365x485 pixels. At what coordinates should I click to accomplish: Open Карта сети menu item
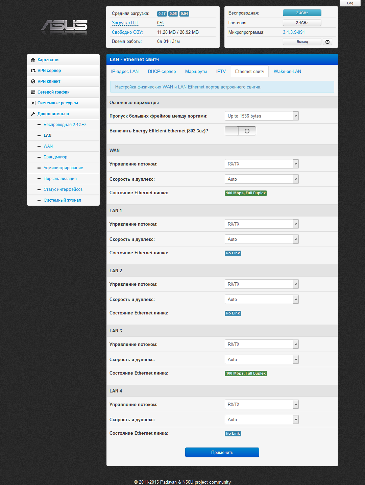(x=63, y=60)
